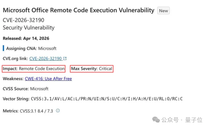Screen dimensions: 209x128
Task: Click the CVSS:3.1 vector string value
Action: pyautogui.click(x=107, y=99)
